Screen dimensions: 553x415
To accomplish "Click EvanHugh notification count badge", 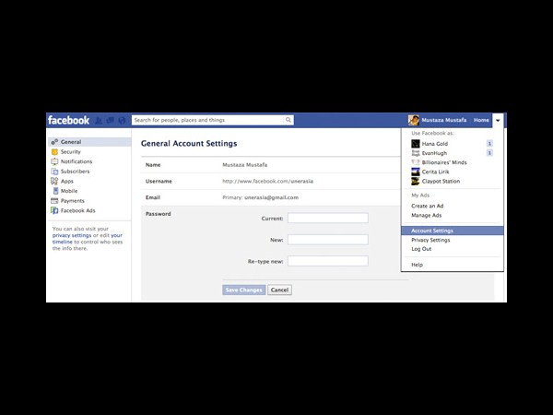I will (489, 153).
